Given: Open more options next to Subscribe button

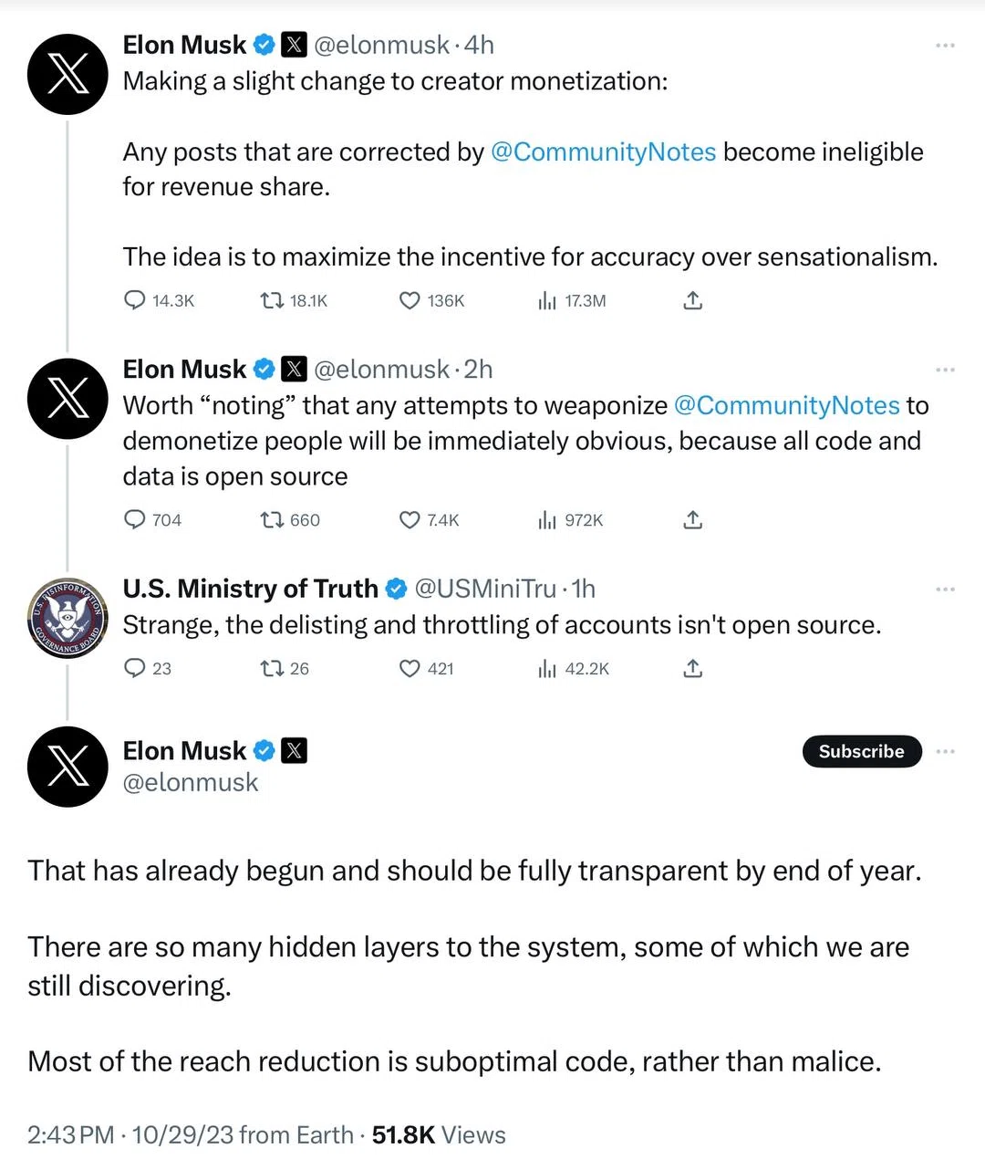Looking at the screenshot, I should [x=945, y=751].
